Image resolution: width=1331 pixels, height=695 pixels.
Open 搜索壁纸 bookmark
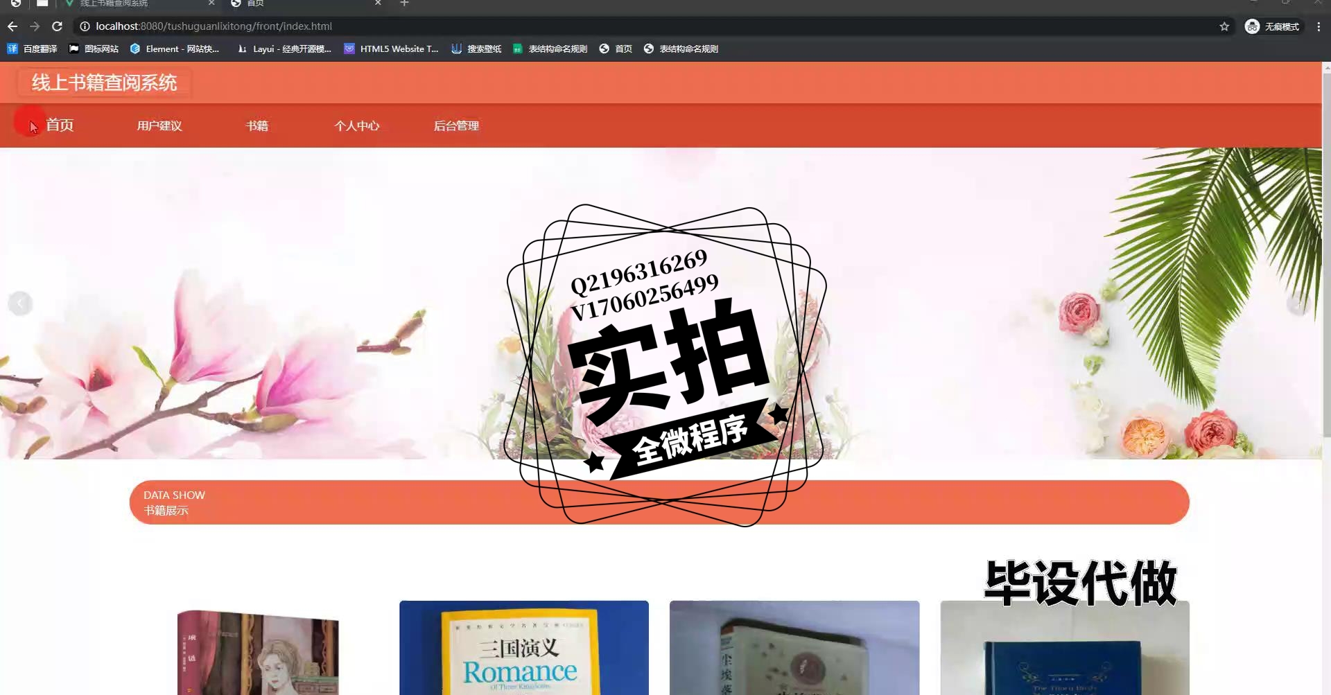(476, 49)
